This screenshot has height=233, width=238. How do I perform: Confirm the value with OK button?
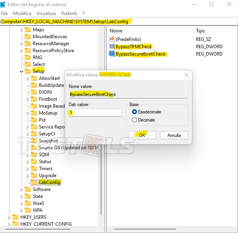point(142,135)
